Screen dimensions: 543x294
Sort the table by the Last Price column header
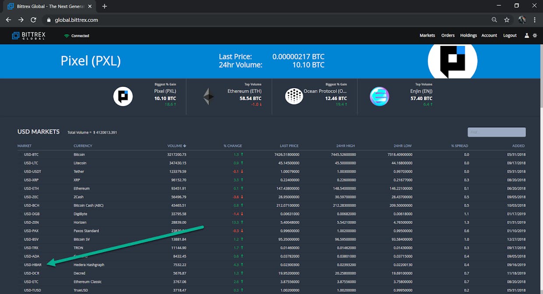click(x=289, y=146)
